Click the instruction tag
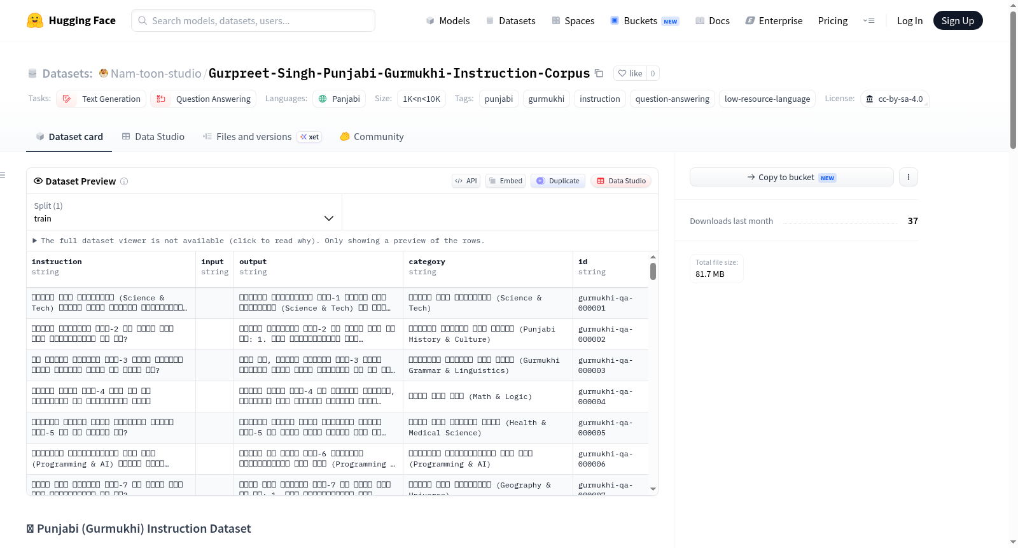The height and width of the screenshot is (548, 1018). click(600, 99)
